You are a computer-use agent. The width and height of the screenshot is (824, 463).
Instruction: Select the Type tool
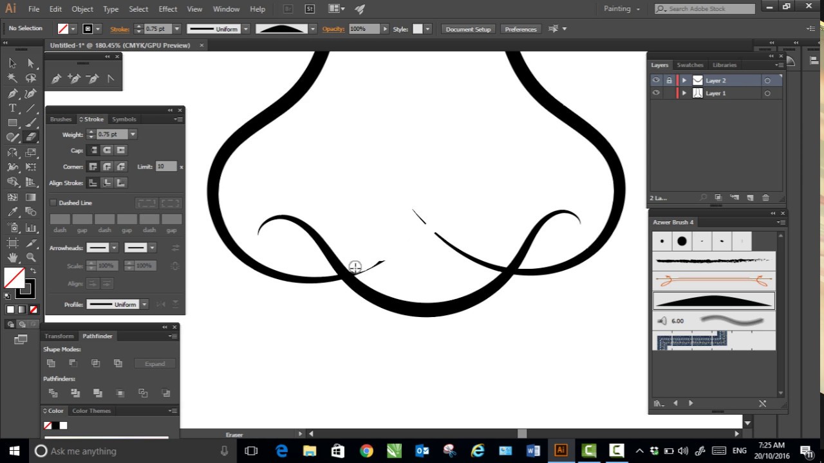12,108
